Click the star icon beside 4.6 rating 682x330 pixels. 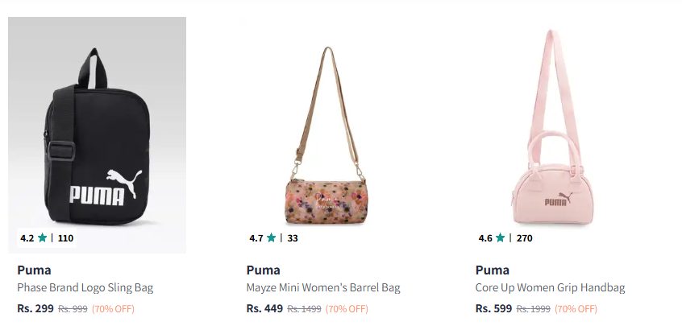click(x=500, y=238)
